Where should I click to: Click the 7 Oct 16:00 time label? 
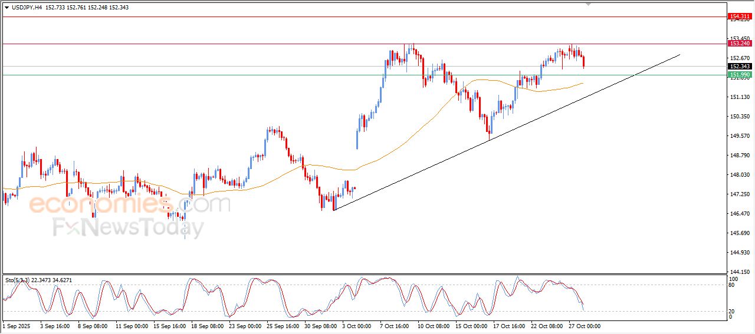point(394,326)
